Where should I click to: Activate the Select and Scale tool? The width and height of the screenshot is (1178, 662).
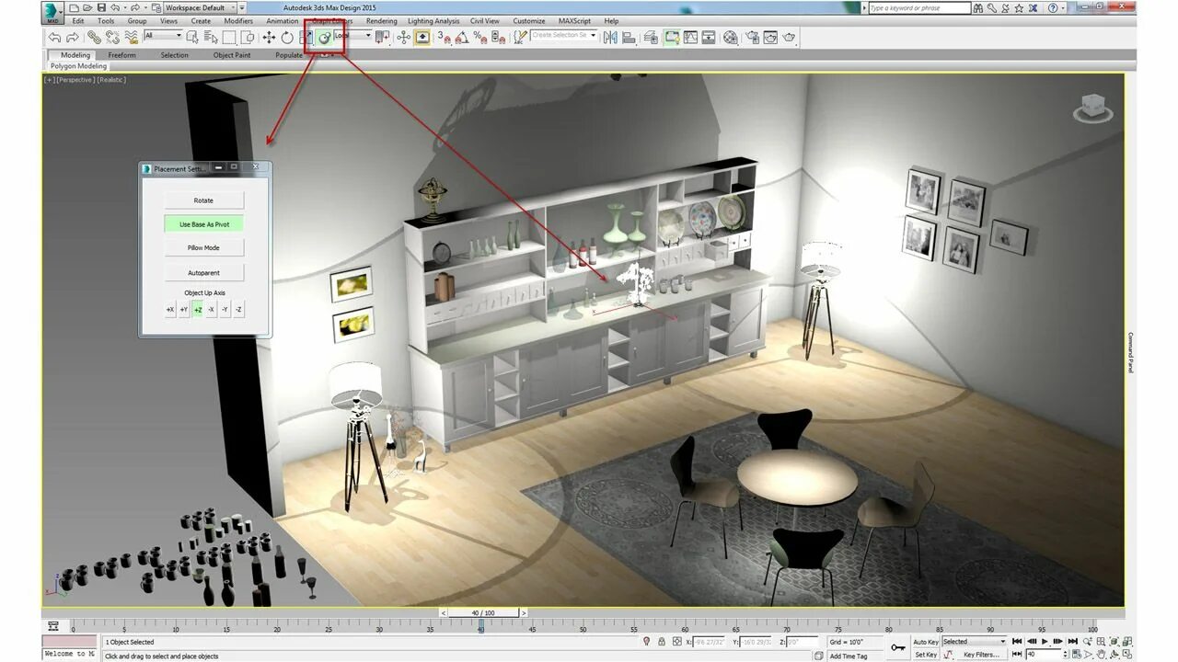coord(306,38)
